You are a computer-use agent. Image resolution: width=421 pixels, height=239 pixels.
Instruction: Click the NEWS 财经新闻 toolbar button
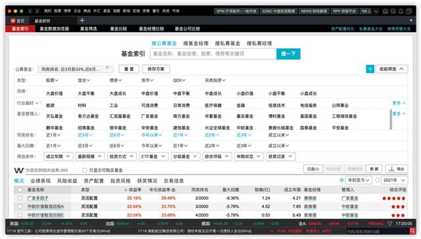[314, 11]
